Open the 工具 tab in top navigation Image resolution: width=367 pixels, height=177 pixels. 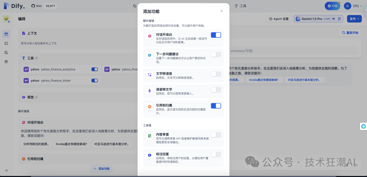(240, 6)
